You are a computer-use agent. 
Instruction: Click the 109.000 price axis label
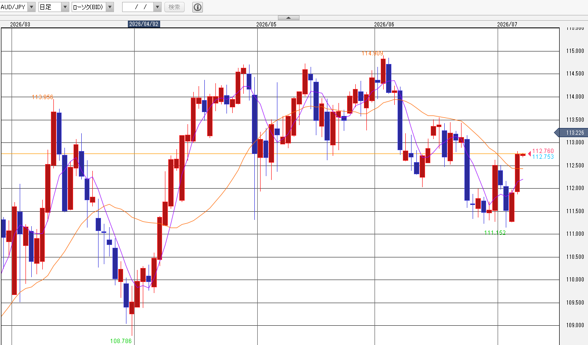pyautogui.click(x=575, y=325)
